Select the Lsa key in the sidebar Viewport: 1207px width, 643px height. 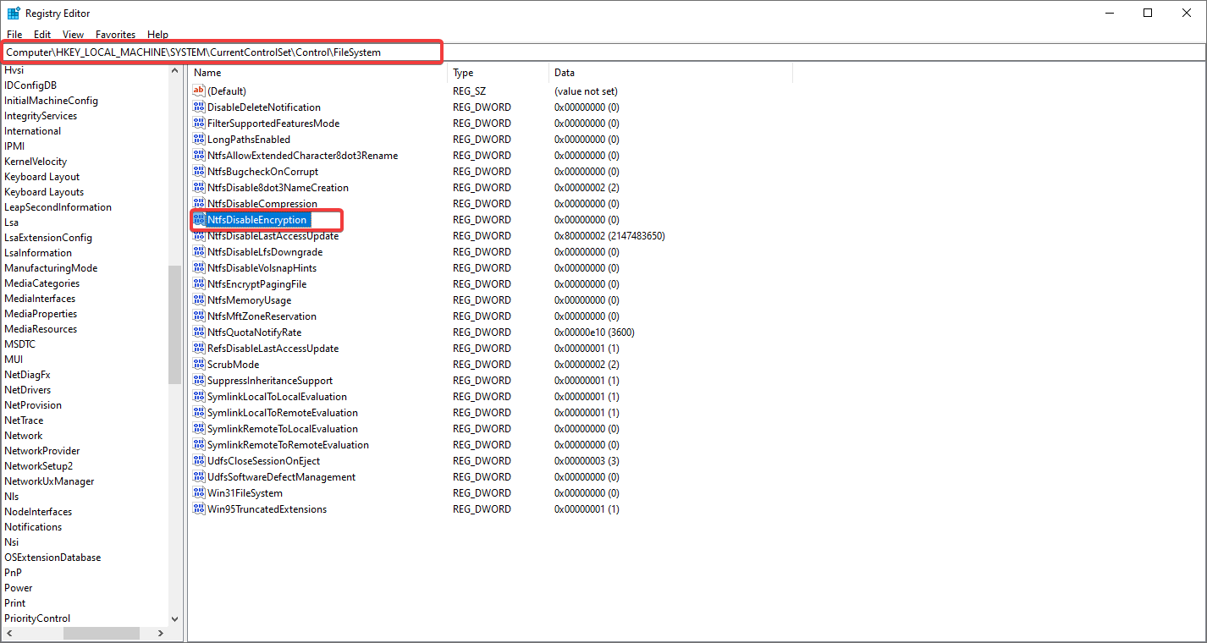point(11,222)
